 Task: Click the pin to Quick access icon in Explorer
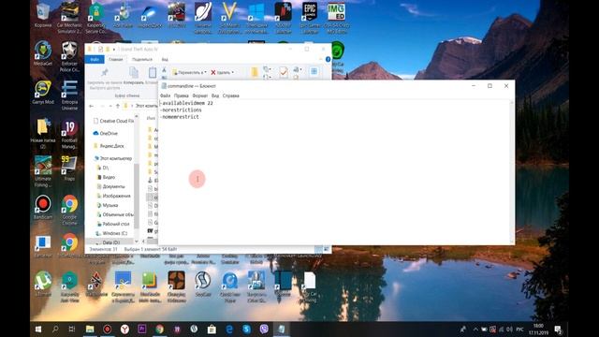pyautogui.click(x=104, y=72)
